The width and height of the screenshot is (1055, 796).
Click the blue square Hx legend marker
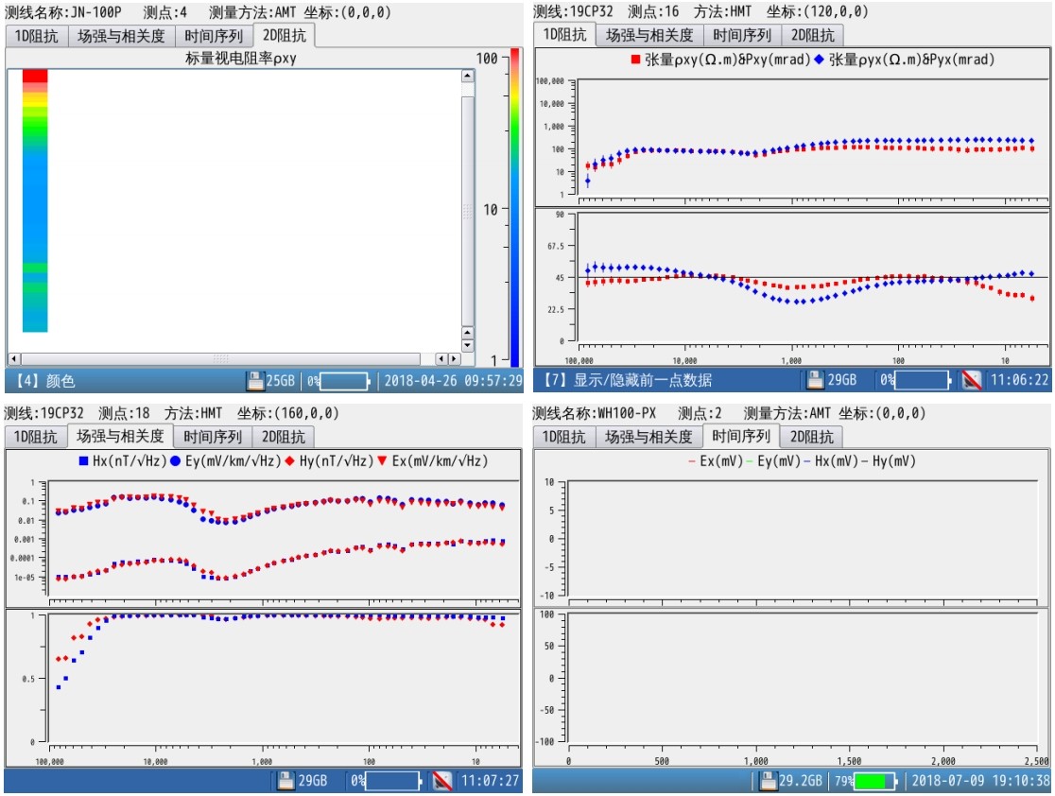point(83,461)
